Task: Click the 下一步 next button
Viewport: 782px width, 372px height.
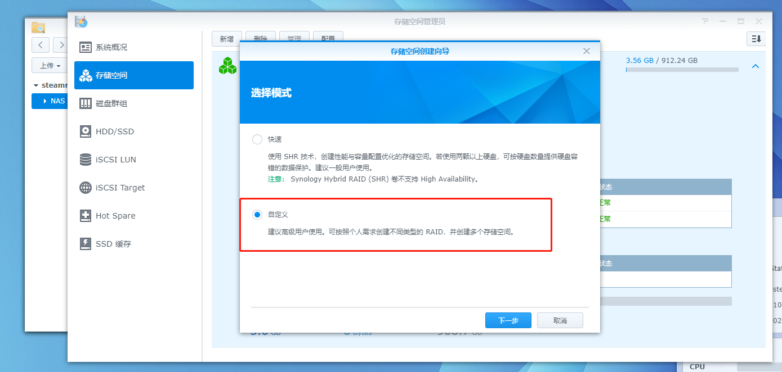Action: coord(508,320)
